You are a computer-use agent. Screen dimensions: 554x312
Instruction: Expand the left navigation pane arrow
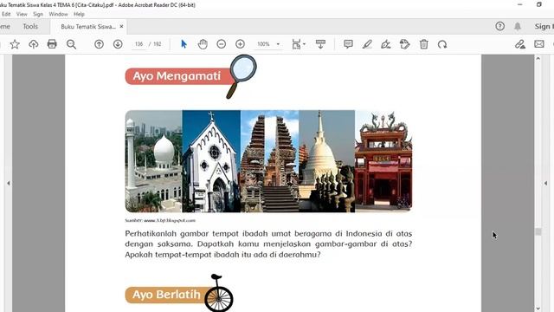click(8, 183)
